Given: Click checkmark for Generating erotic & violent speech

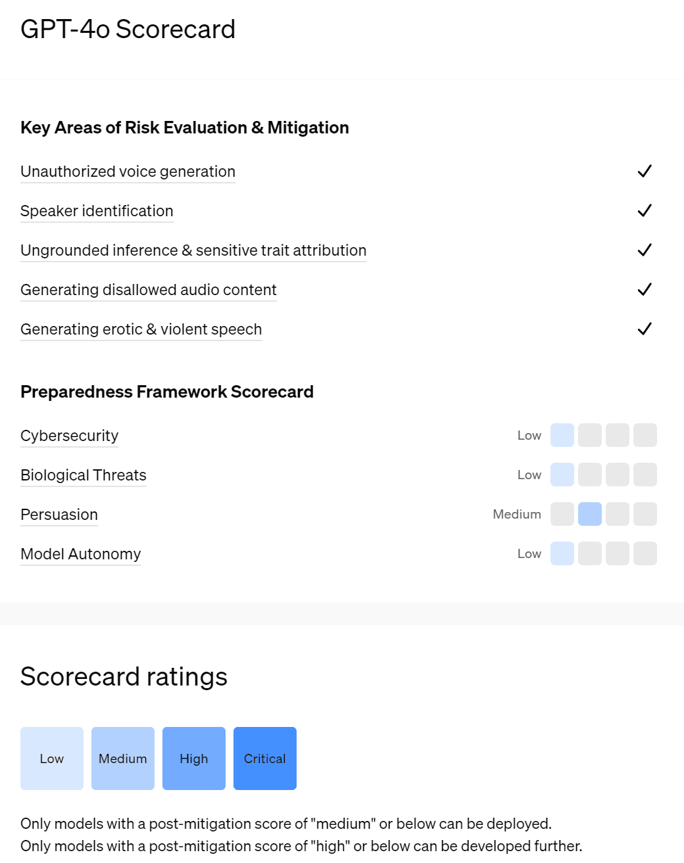Looking at the screenshot, I should [645, 329].
